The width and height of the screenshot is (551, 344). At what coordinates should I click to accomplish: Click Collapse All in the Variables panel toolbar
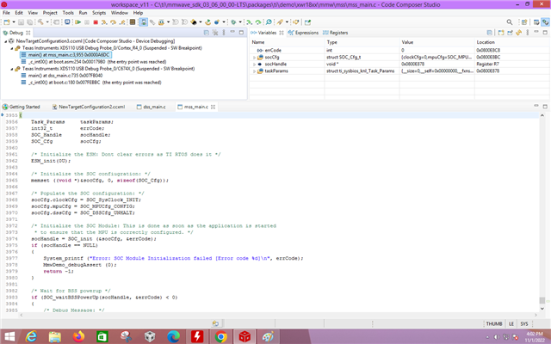(490, 33)
